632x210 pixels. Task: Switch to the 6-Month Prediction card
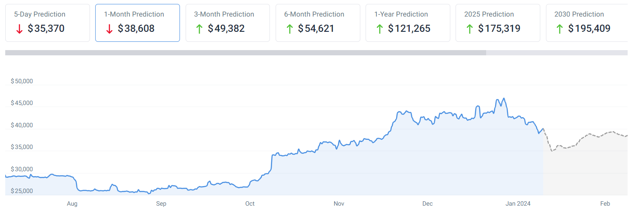[x=318, y=23]
